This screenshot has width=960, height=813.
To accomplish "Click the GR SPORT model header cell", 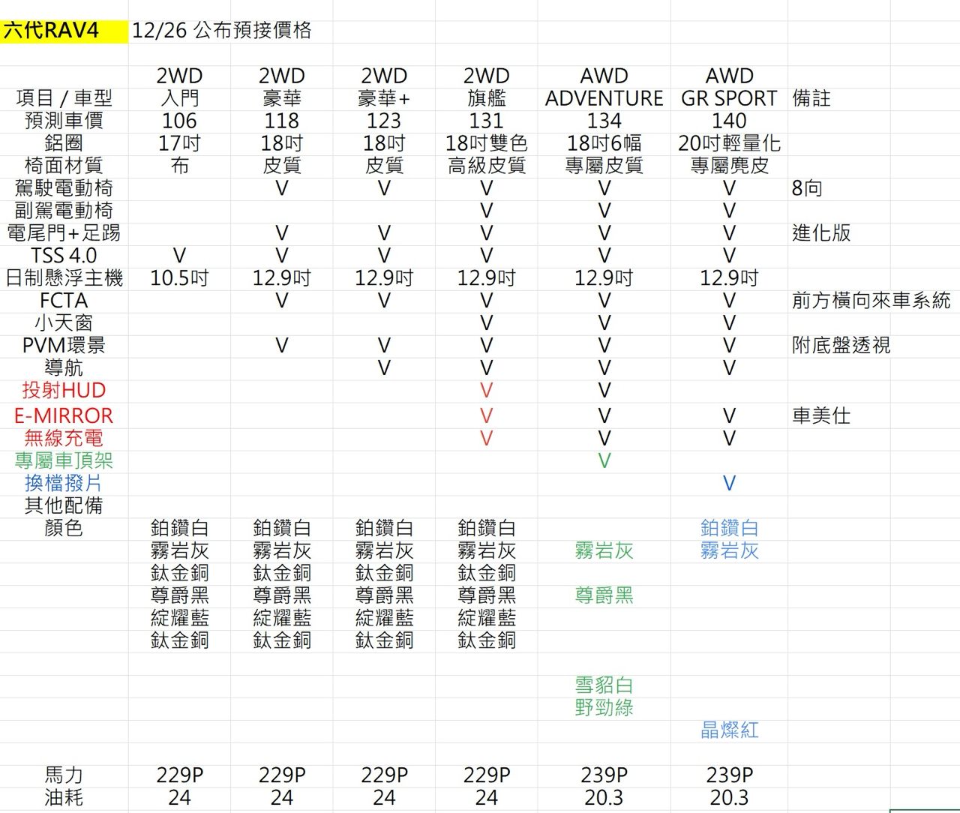I will (x=729, y=98).
